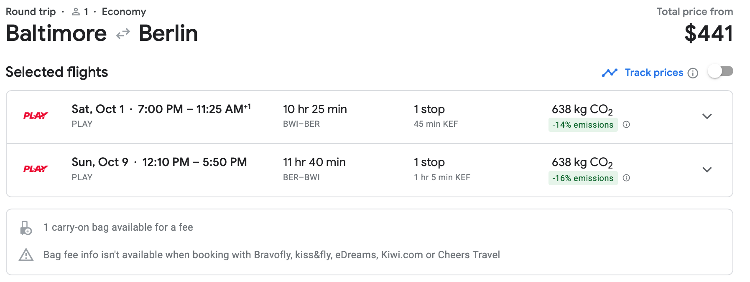The height and width of the screenshot is (282, 750).
Task: Click the Track prices trend line icon
Action: click(x=610, y=73)
